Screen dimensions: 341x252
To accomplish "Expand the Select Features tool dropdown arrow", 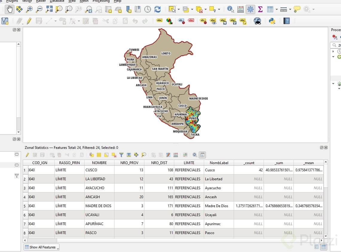I will [179, 9].
